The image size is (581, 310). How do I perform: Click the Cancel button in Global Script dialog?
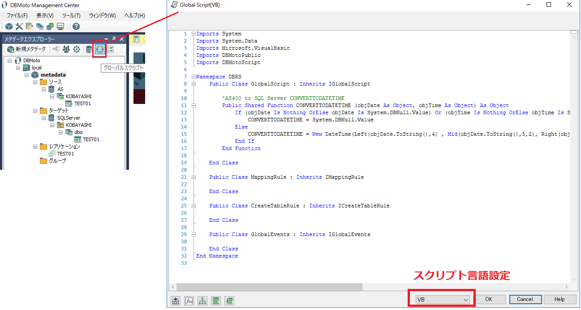click(525, 299)
